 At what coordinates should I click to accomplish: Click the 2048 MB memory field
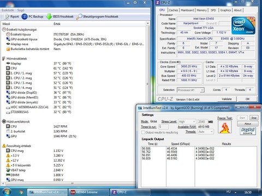coord(202,121)
